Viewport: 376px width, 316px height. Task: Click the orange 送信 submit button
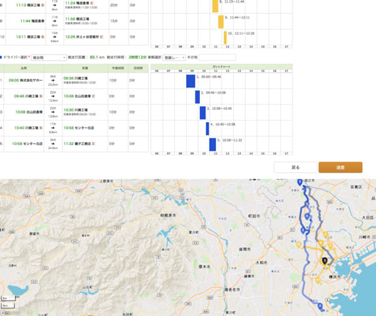(x=340, y=168)
